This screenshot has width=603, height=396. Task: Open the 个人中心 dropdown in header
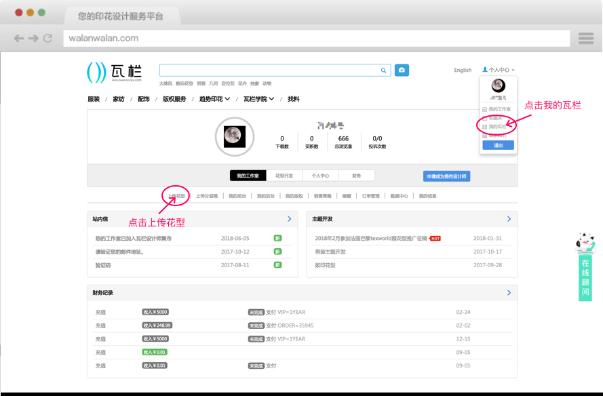pos(499,70)
